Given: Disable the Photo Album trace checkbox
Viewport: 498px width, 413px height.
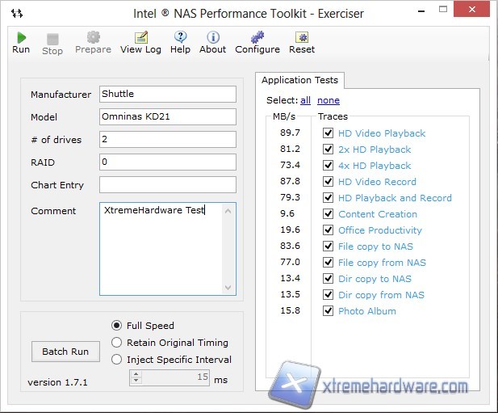Looking at the screenshot, I should point(328,311).
